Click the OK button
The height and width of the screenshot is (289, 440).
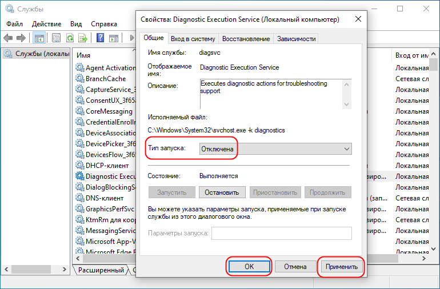[249, 267]
